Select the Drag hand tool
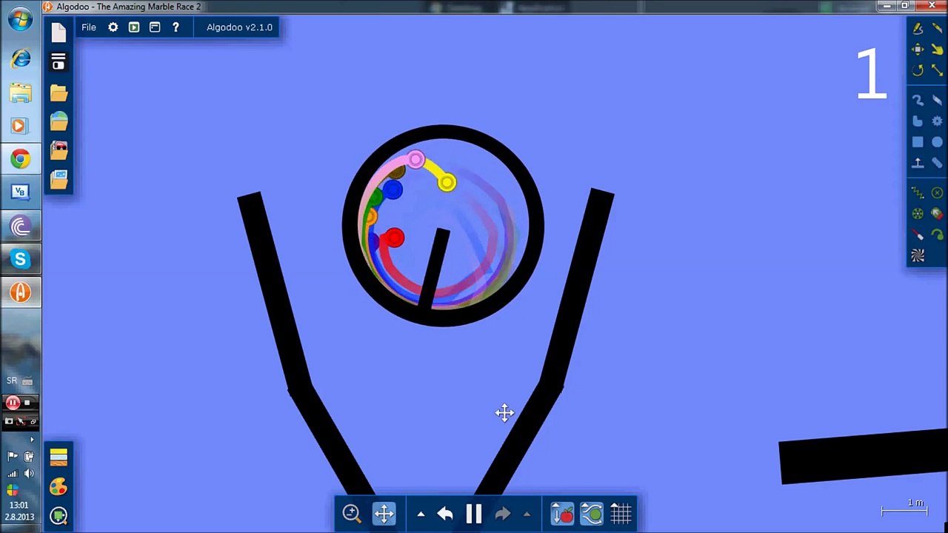Viewport: 948px width, 533px height. (x=937, y=50)
